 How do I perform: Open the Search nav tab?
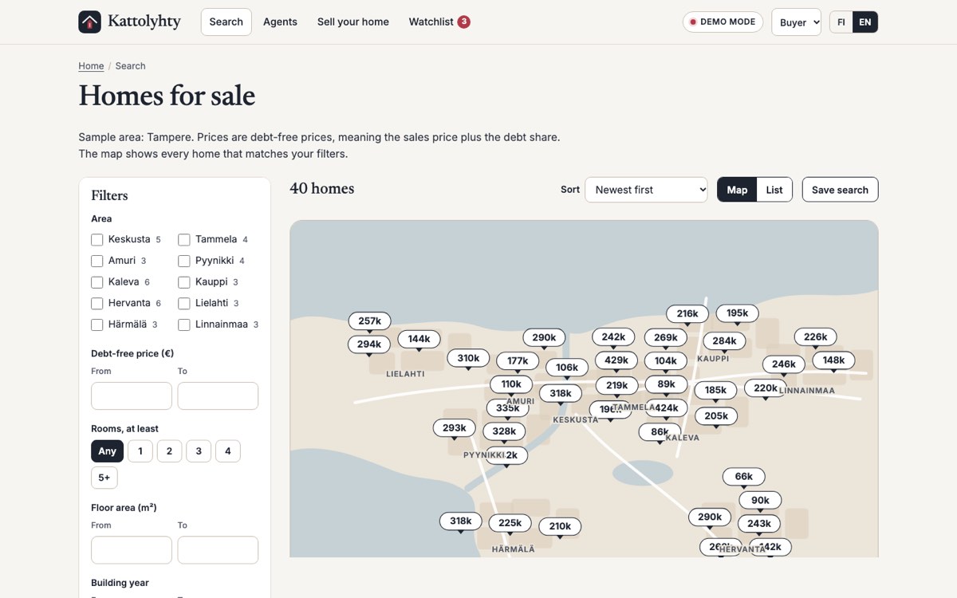pyautogui.click(x=226, y=22)
